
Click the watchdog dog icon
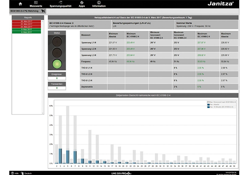pos(43,11)
